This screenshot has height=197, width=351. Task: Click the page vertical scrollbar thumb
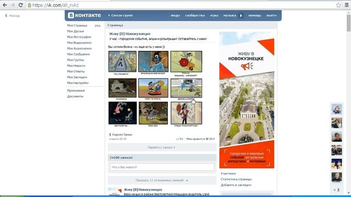[x=349, y=23]
